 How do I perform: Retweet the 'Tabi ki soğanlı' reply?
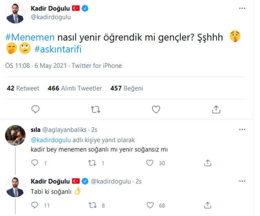pos(92,205)
